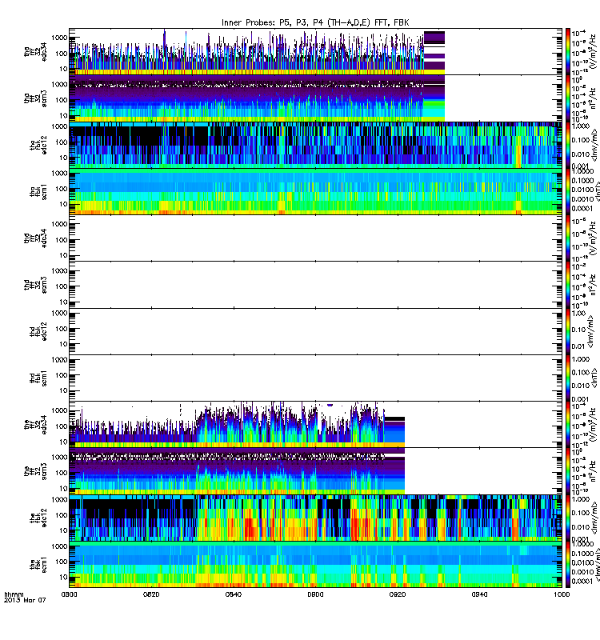The height and width of the screenshot is (640, 600).
Task: Click the color bar beside the tha fbk scm1 panel
Action: [568, 191]
